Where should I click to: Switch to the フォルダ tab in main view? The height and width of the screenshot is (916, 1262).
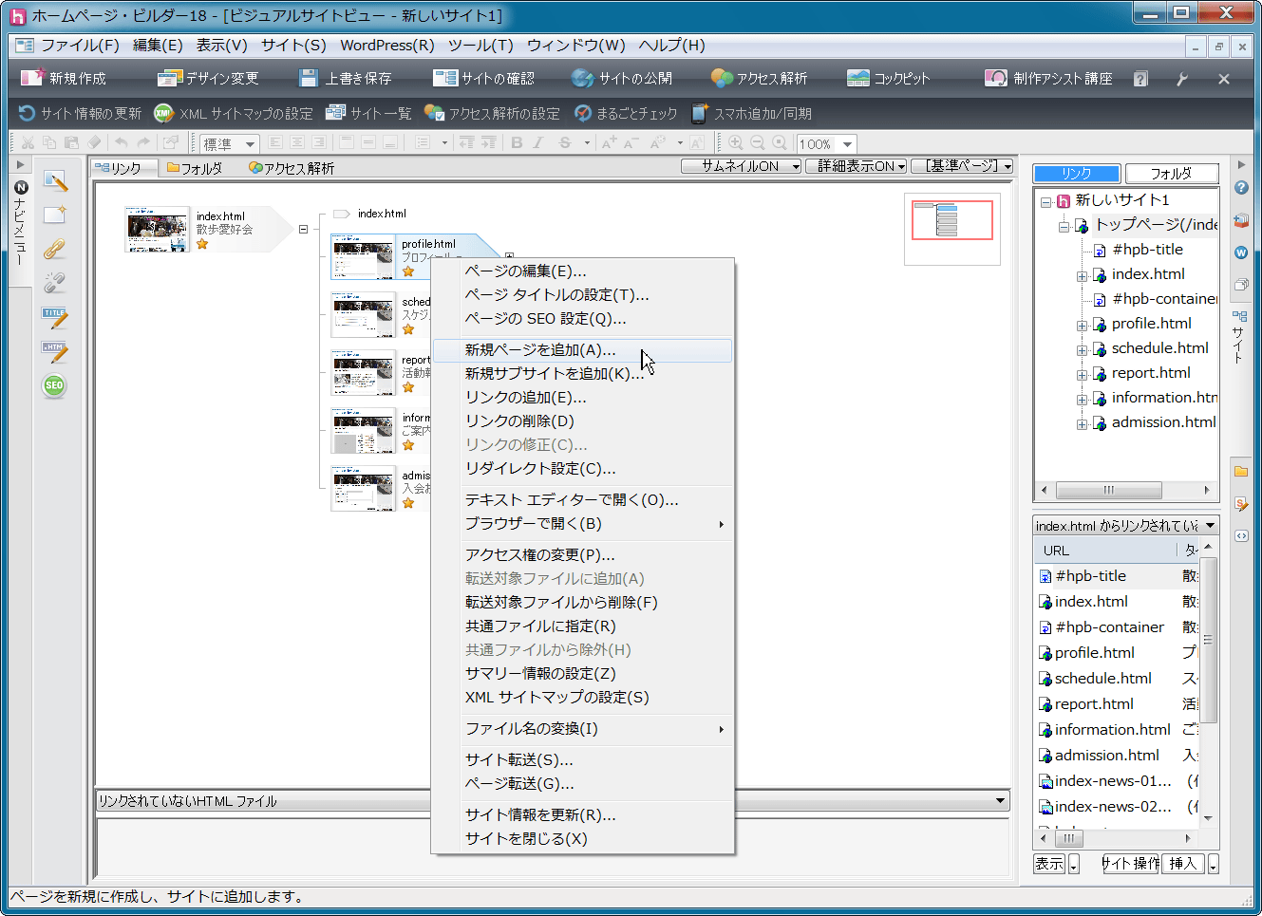click(x=195, y=168)
